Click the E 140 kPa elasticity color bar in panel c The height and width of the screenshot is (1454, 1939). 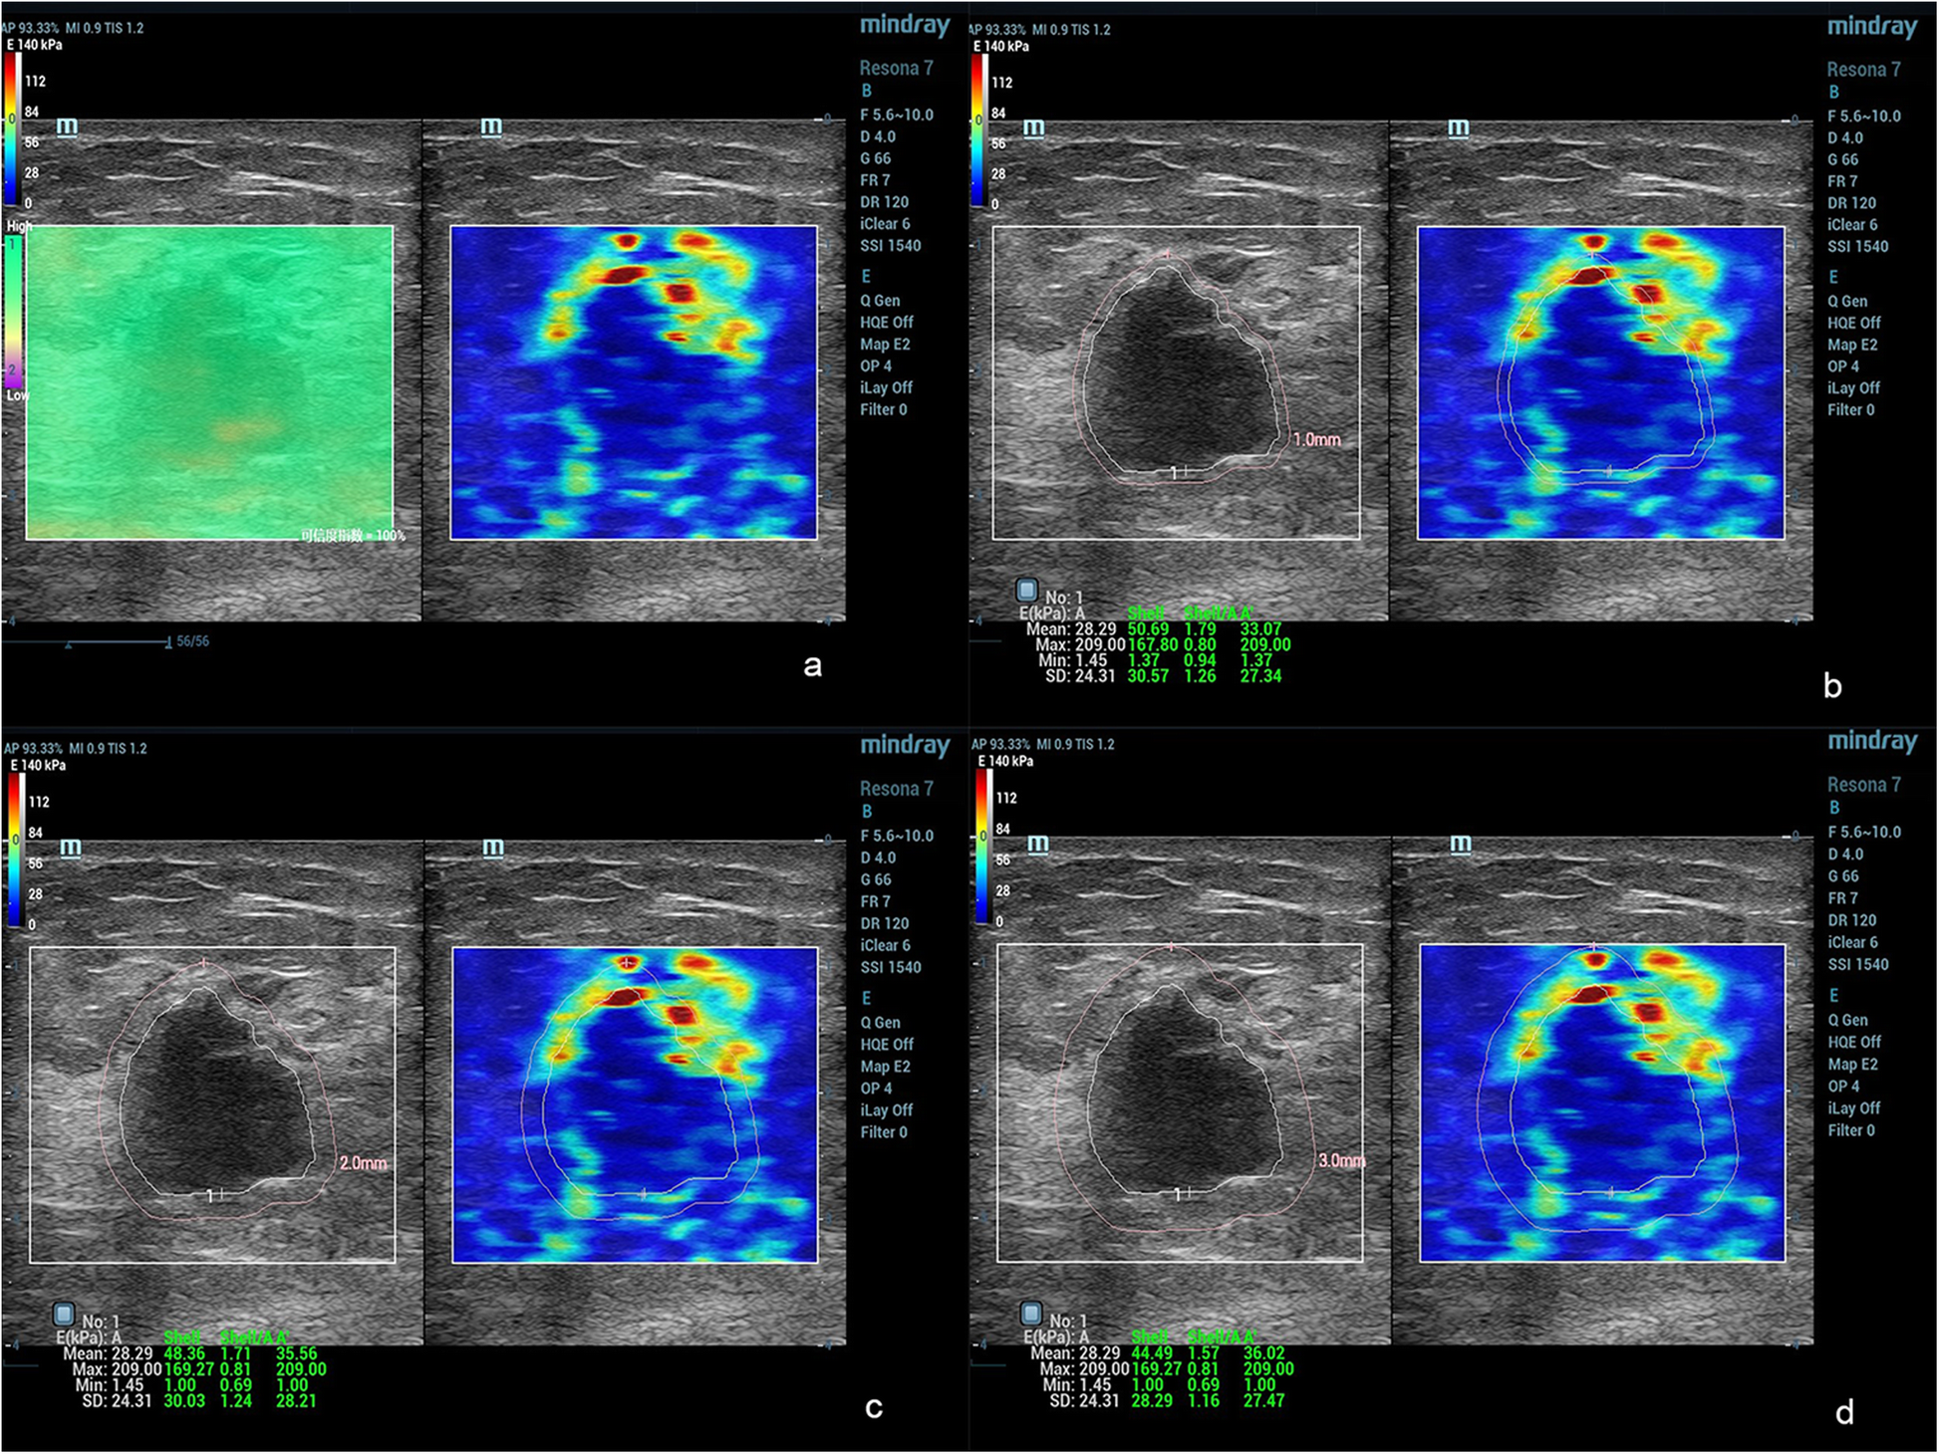point(15,850)
